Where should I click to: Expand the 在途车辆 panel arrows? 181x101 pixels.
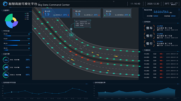click(31, 55)
